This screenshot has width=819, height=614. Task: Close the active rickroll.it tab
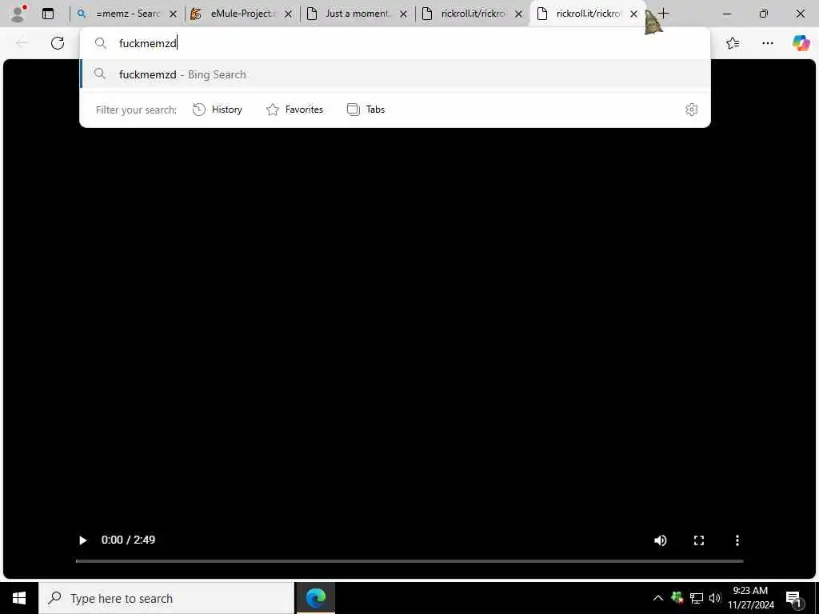(633, 14)
